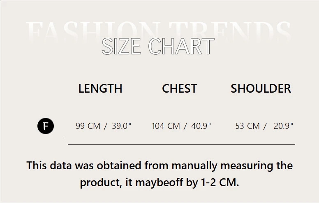This screenshot has width=319, height=203.
Task: Click the slash between 99 CM and 39.0"
Action: pos(106,126)
